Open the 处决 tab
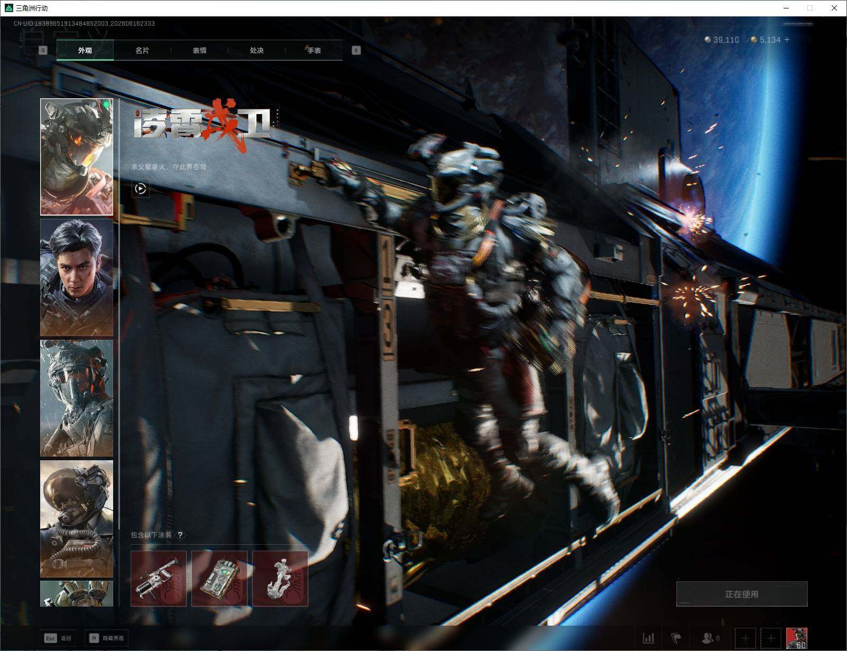 pos(256,50)
